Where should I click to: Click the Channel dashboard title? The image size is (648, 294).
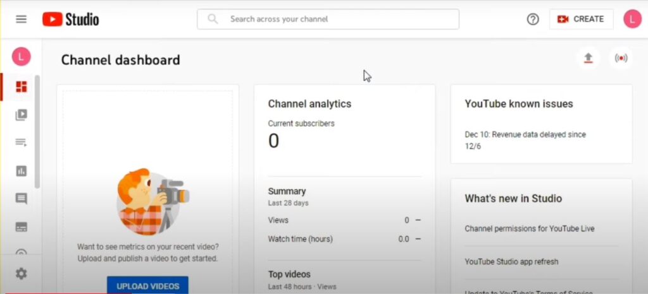point(121,60)
